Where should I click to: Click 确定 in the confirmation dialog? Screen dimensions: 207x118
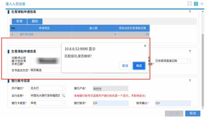pyautogui.click(x=139, y=66)
